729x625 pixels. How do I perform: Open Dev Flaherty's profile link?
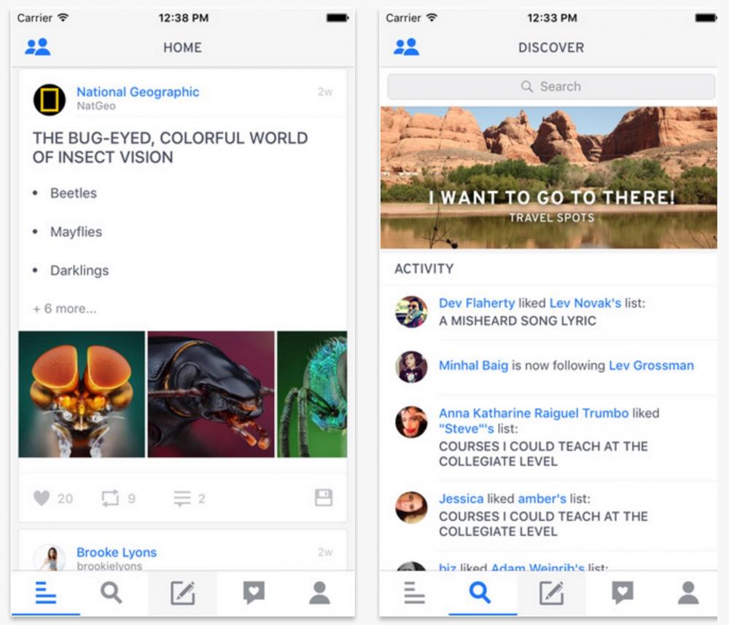coord(477,303)
